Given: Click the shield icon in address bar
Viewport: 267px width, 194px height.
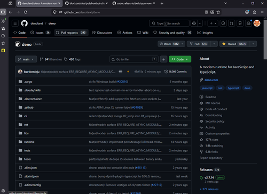Looking at the screenshot, I should click(54, 12).
